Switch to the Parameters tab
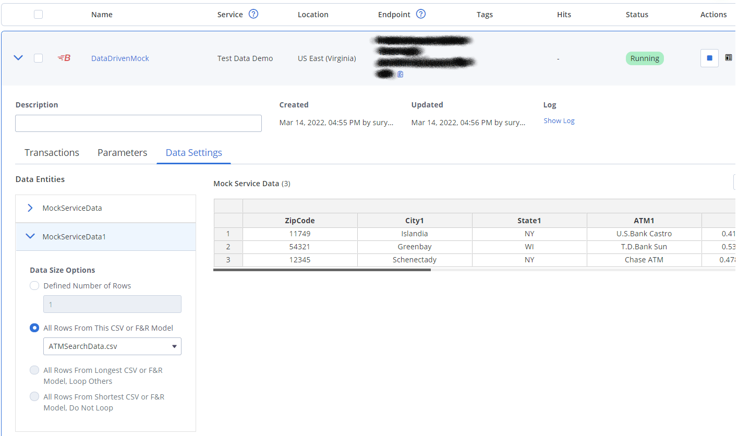 [x=122, y=153]
